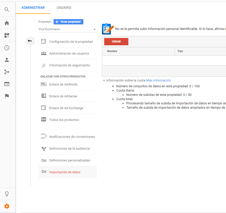Click the Dd icon beside Importación de datos

(x=44, y=172)
